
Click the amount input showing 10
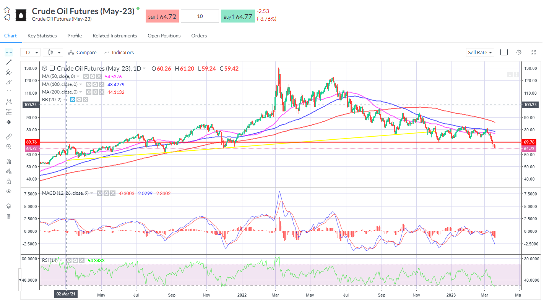(x=200, y=16)
